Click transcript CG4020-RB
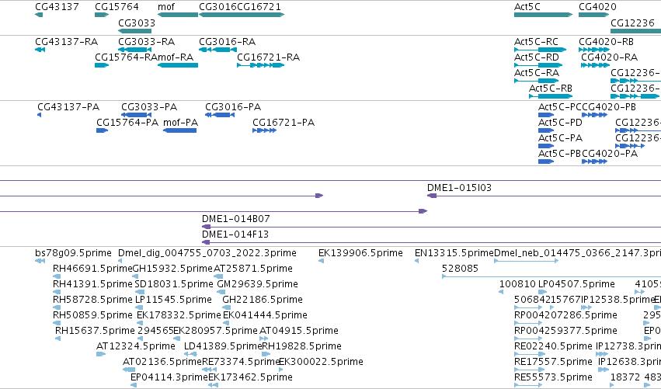661x389 pixels. (594, 50)
